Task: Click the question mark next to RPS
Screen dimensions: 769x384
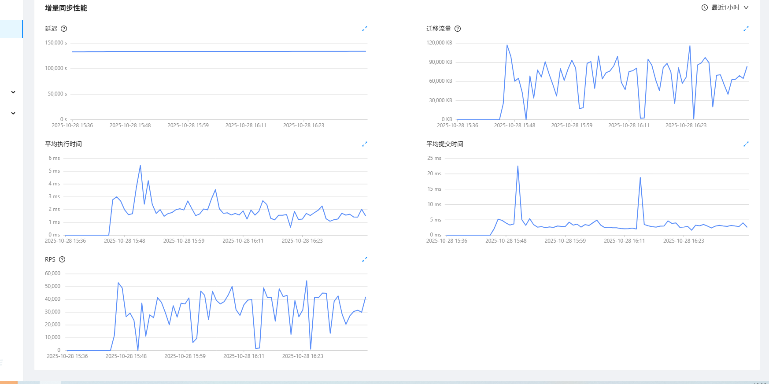Action: [62, 259]
